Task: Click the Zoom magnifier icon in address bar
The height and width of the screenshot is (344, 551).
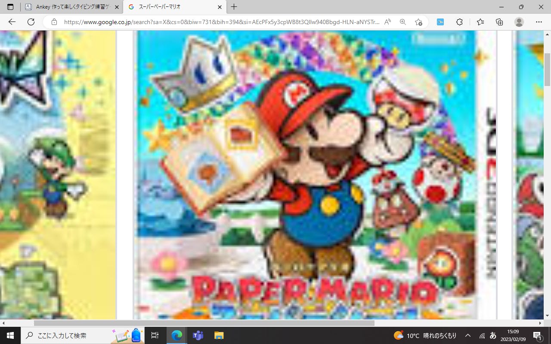Action: 403,22
